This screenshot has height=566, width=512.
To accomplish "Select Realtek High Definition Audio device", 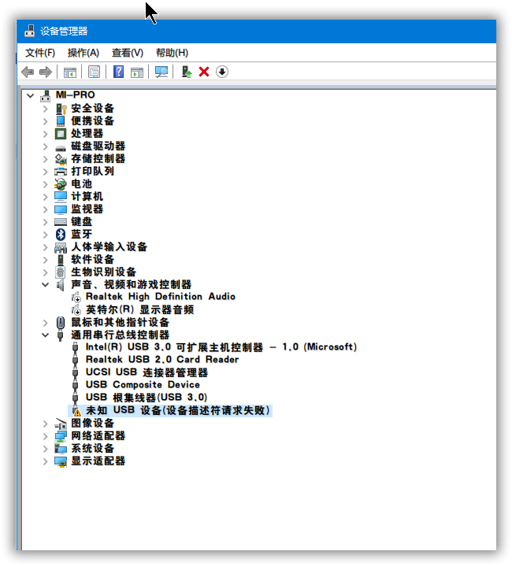I will (160, 297).
